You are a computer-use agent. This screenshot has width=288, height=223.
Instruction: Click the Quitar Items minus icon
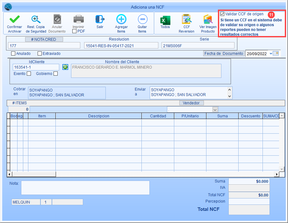(142, 19)
